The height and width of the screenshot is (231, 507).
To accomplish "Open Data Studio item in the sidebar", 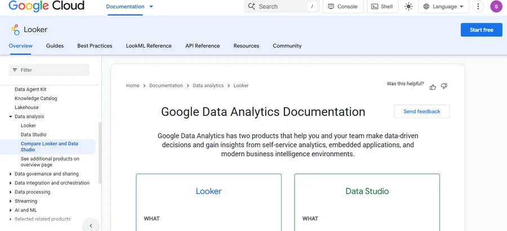I will pyautogui.click(x=34, y=134).
